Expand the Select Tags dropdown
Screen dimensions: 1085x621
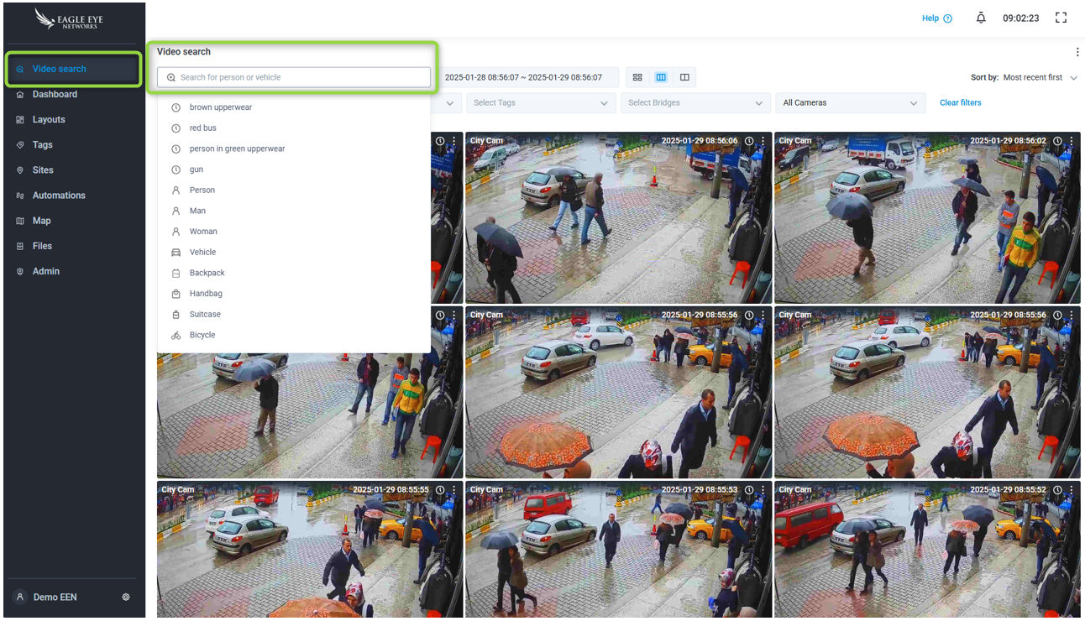540,103
